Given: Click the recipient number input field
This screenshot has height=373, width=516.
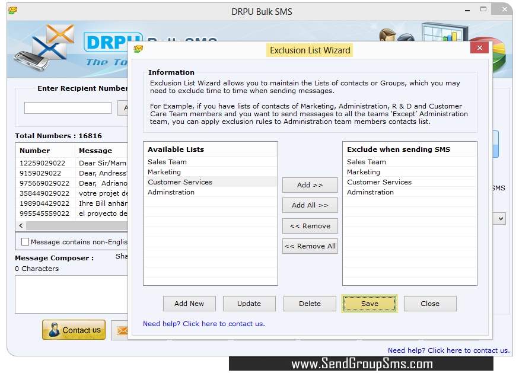Looking at the screenshot, I should [68, 108].
